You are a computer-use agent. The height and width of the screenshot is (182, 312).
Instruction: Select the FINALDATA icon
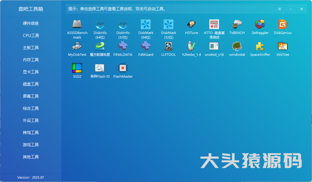123,46
